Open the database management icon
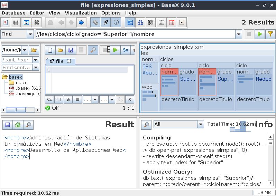This screenshot has width=276, height=196. (x=16, y=23)
